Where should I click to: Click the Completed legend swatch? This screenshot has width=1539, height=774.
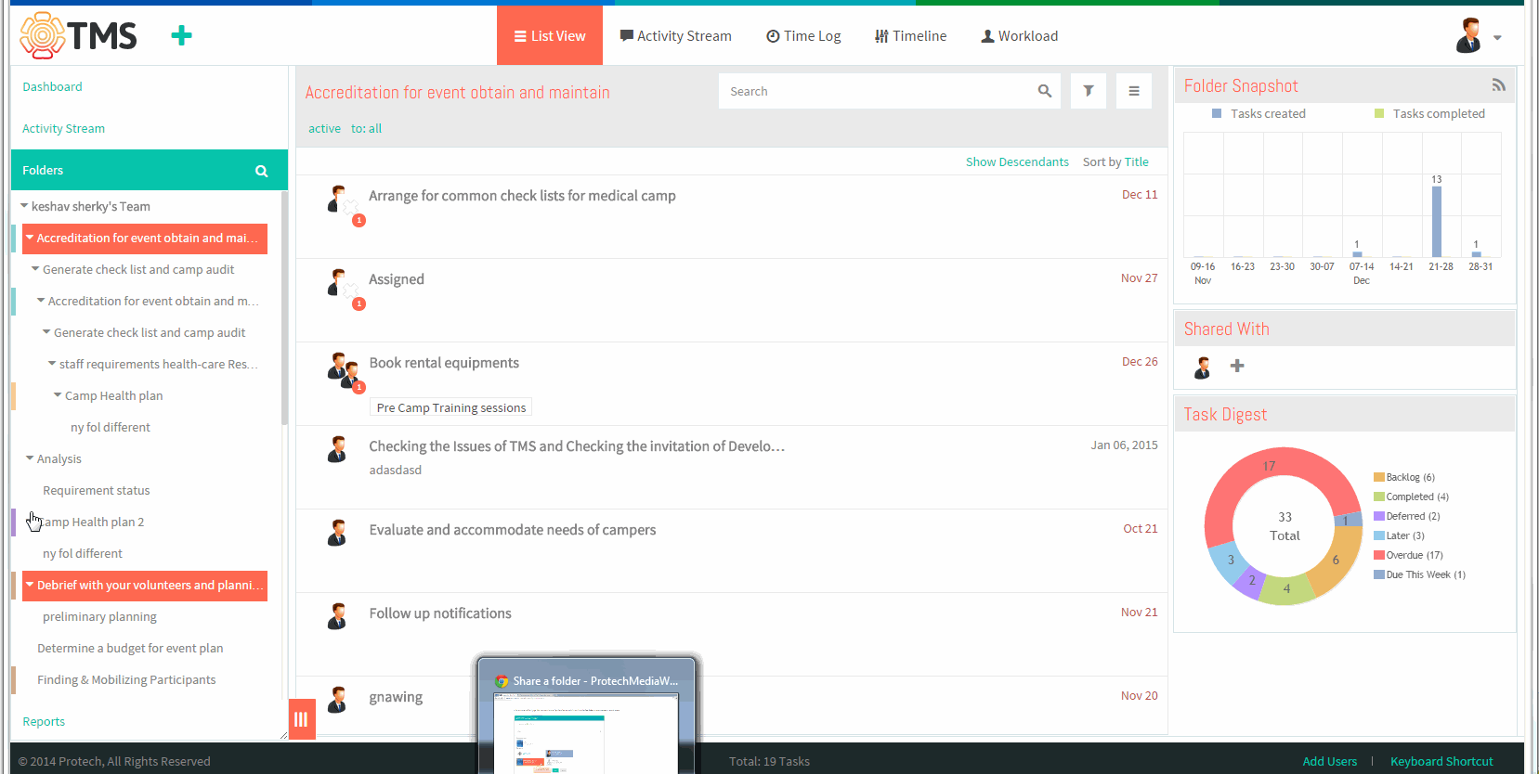(1379, 497)
